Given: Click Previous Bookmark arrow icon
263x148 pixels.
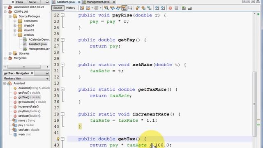Looking at the screenshot, I should [x=137, y=8].
